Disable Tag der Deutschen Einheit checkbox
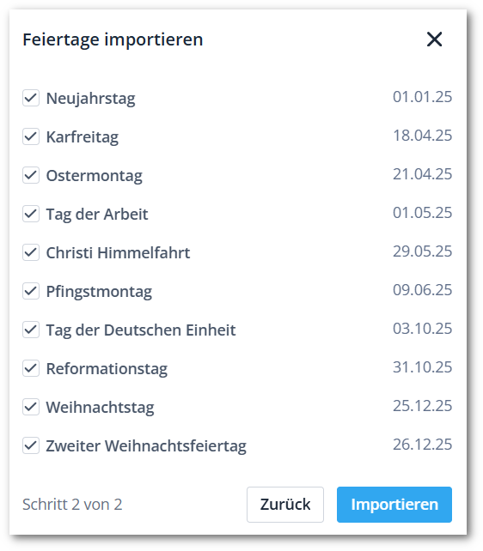The height and width of the screenshot is (551, 483). [31, 330]
